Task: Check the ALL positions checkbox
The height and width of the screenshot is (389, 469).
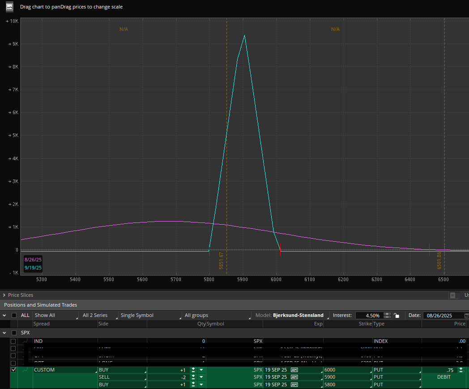Action: [x=14, y=316]
